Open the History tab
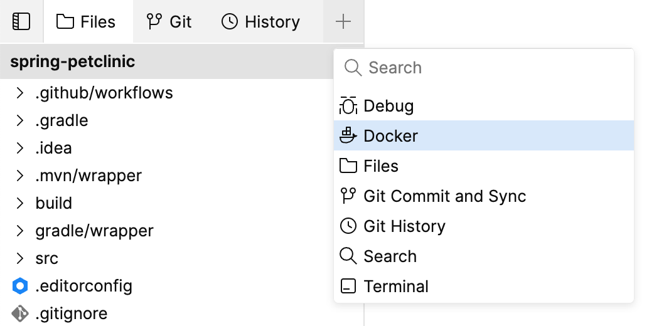Screen dimensions: 659x326 260,22
